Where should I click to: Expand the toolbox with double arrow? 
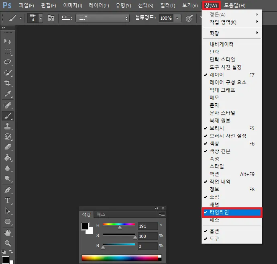3,28
